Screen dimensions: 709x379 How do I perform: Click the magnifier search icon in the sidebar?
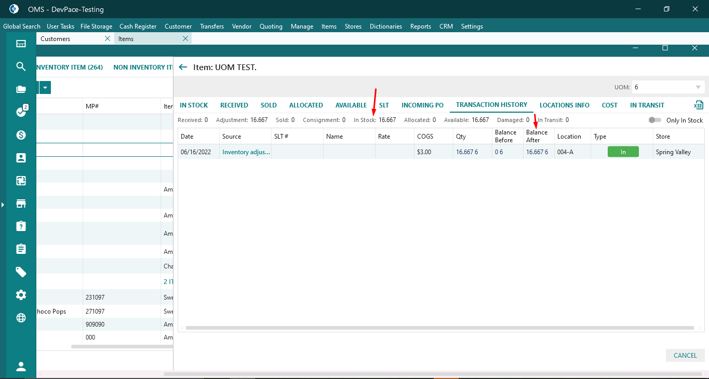[x=21, y=66]
